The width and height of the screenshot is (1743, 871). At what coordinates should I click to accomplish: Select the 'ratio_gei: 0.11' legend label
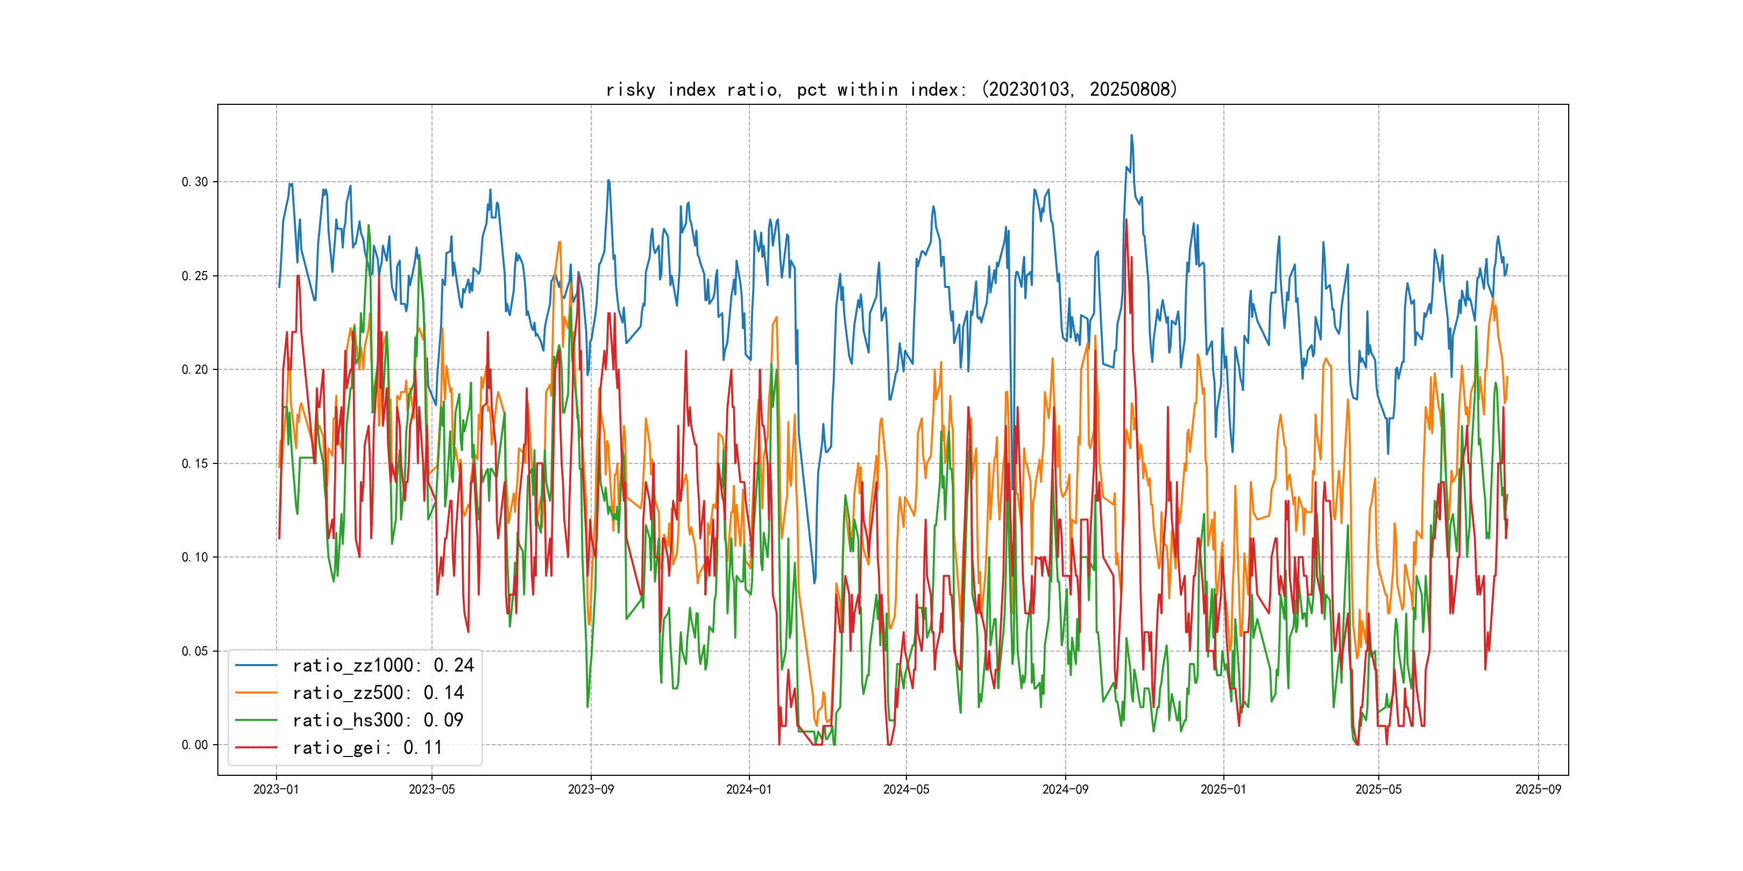click(x=367, y=747)
